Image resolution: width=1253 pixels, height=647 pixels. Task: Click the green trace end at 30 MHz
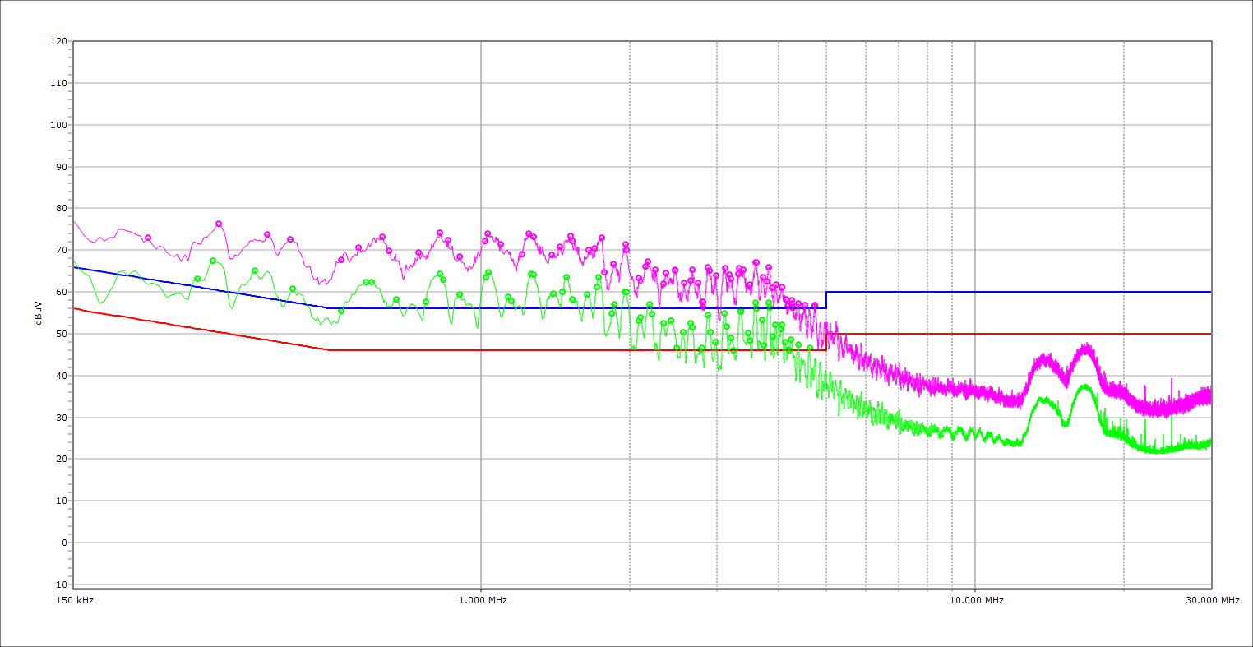pos(1209,442)
